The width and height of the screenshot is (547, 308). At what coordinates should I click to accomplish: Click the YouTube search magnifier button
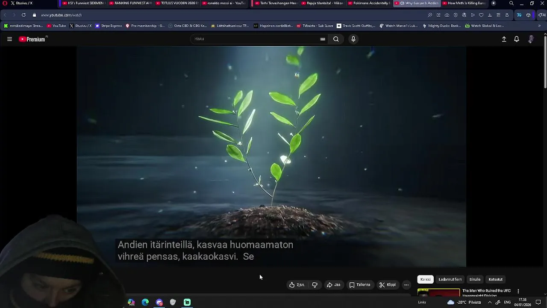coord(336,39)
